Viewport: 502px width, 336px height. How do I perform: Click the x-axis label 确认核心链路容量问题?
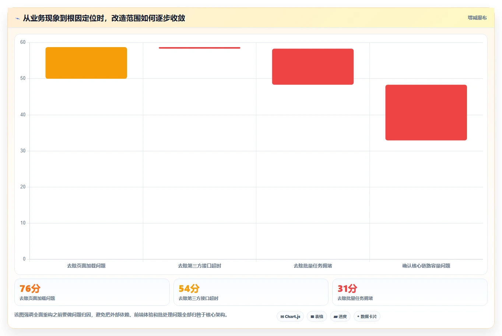click(426, 266)
